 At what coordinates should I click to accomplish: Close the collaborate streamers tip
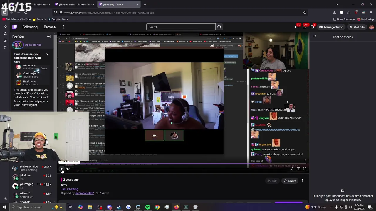[47, 54]
